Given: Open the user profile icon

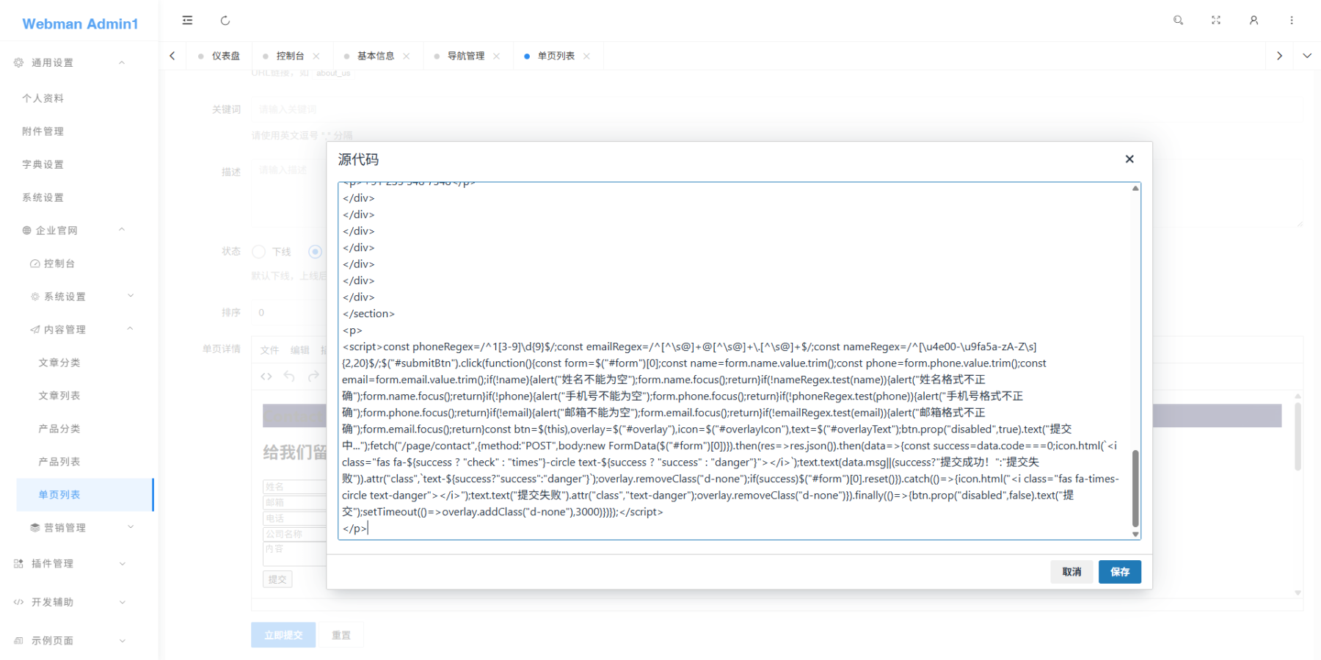Looking at the screenshot, I should coord(1253,21).
